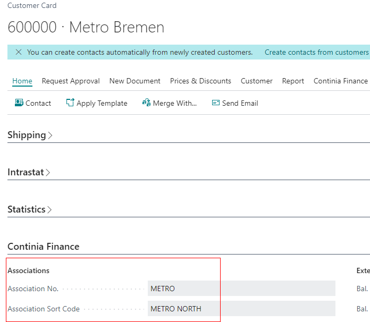The width and height of the screenshot is (370, 322).
Task: Click the Association No. field containing METRO
Action: tap(241, 289)
